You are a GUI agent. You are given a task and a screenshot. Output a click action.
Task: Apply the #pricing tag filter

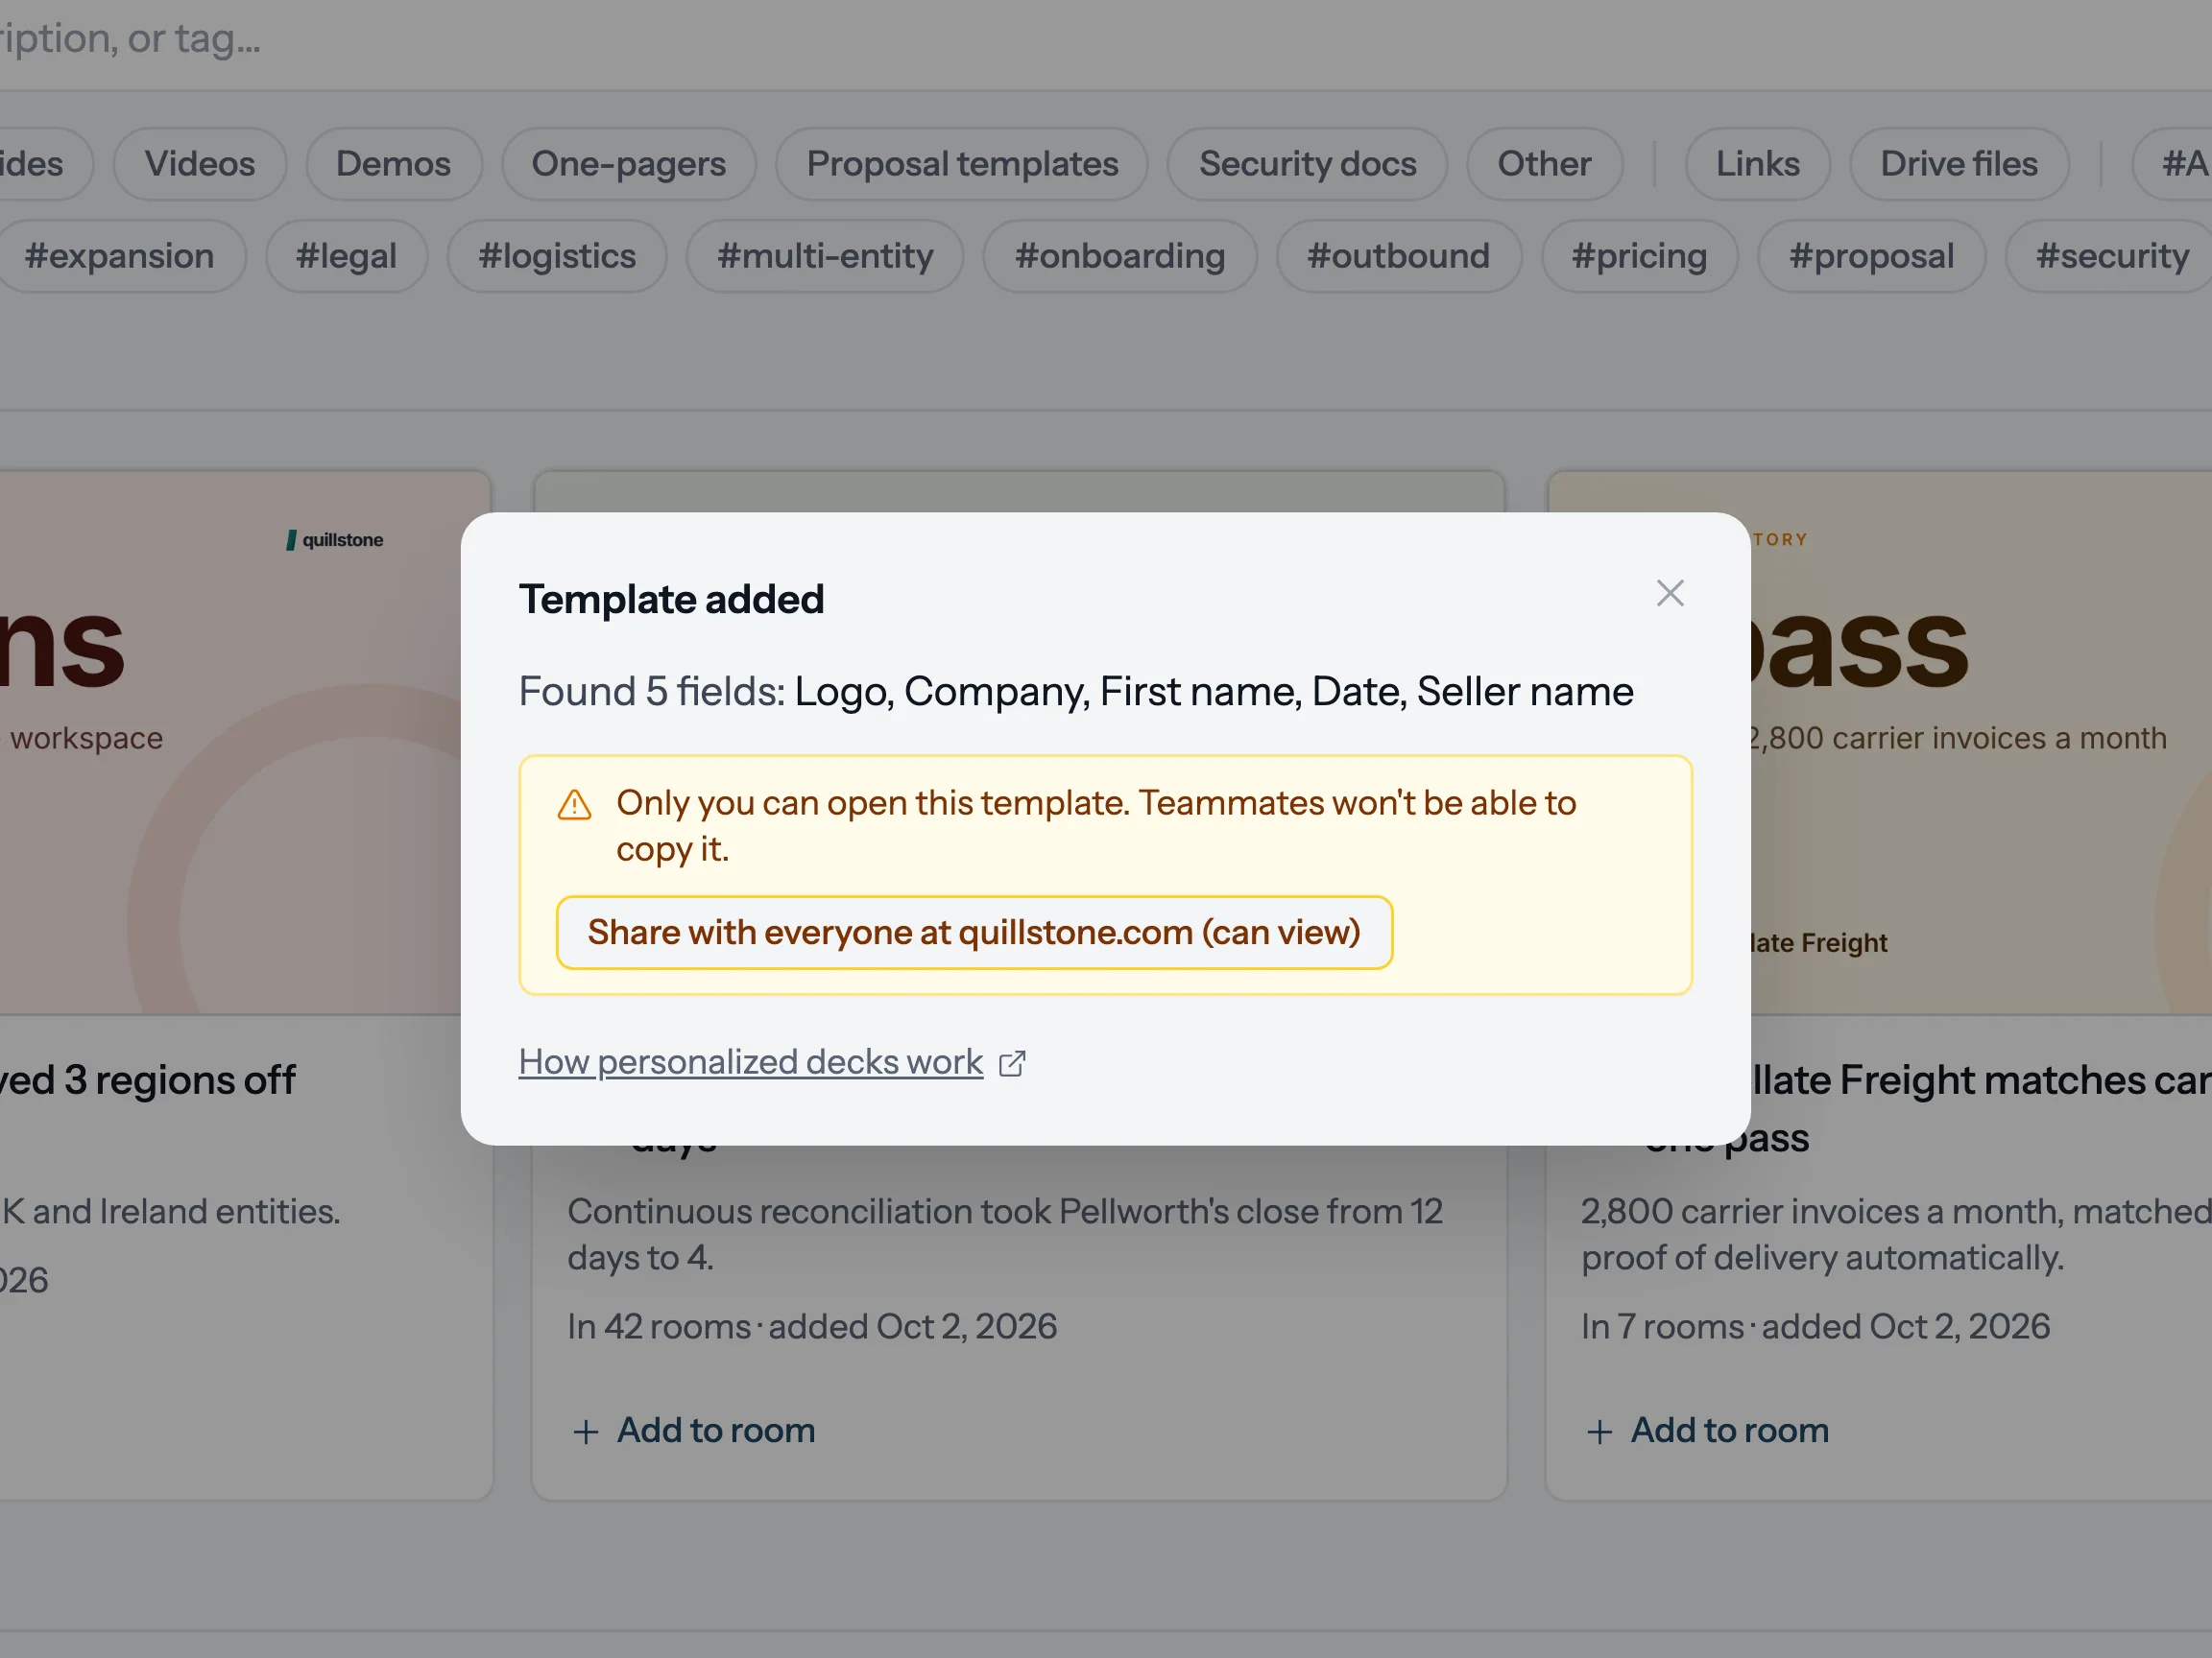(x=1639, y=256)
